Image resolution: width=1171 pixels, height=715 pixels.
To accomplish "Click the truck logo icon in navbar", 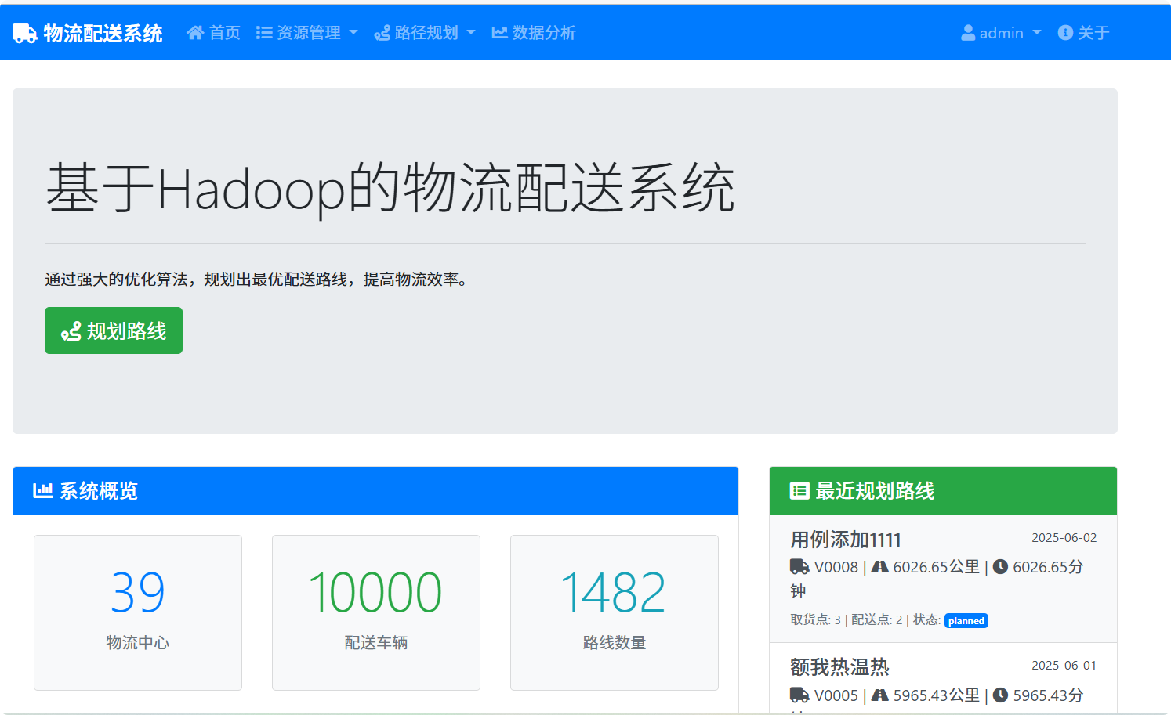I will (x=25, y=33).
